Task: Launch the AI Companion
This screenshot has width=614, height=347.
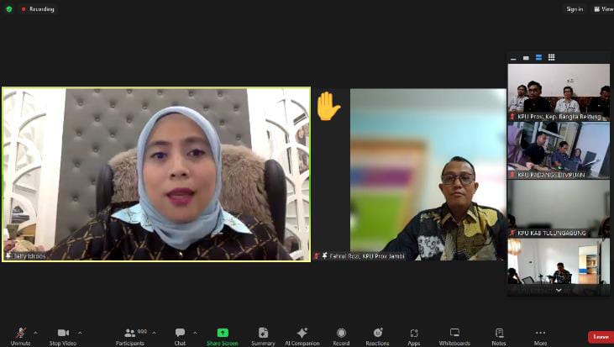Action: (x=302, y=334)
